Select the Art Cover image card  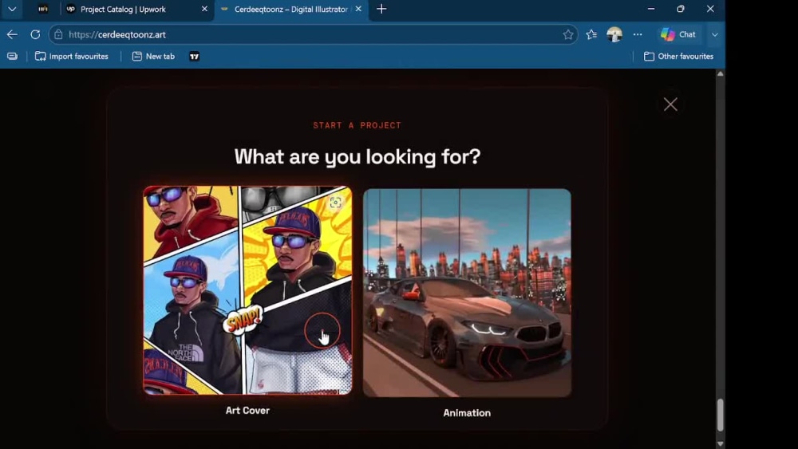(247, 290)
